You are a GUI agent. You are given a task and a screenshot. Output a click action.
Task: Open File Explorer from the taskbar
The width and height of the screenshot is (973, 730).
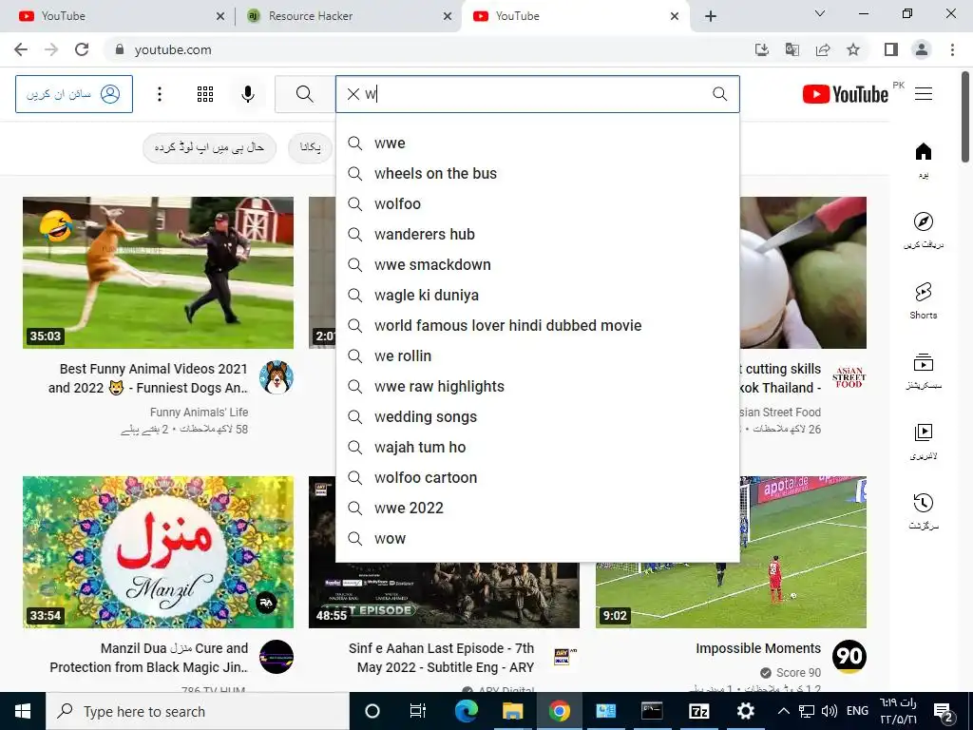[512, 711]
